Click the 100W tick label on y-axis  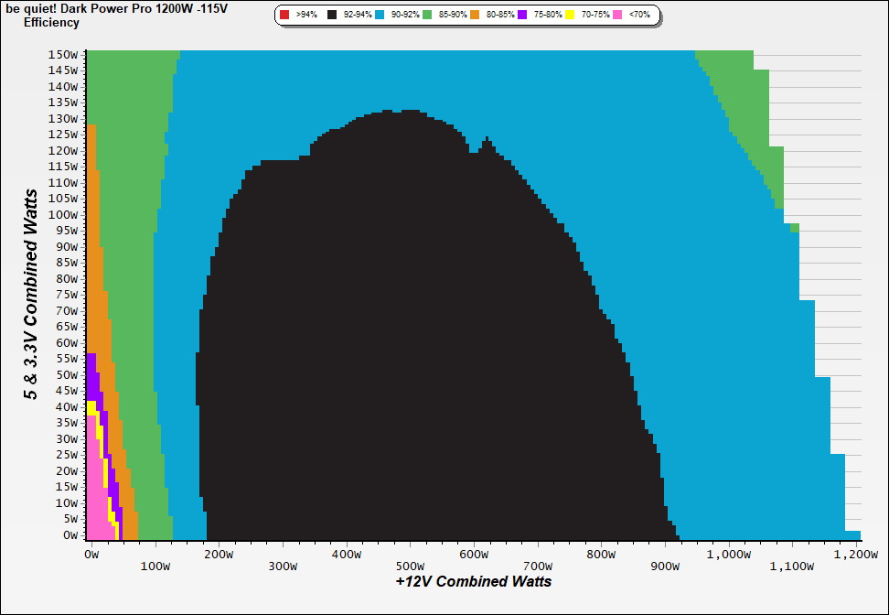click(64, 214)
